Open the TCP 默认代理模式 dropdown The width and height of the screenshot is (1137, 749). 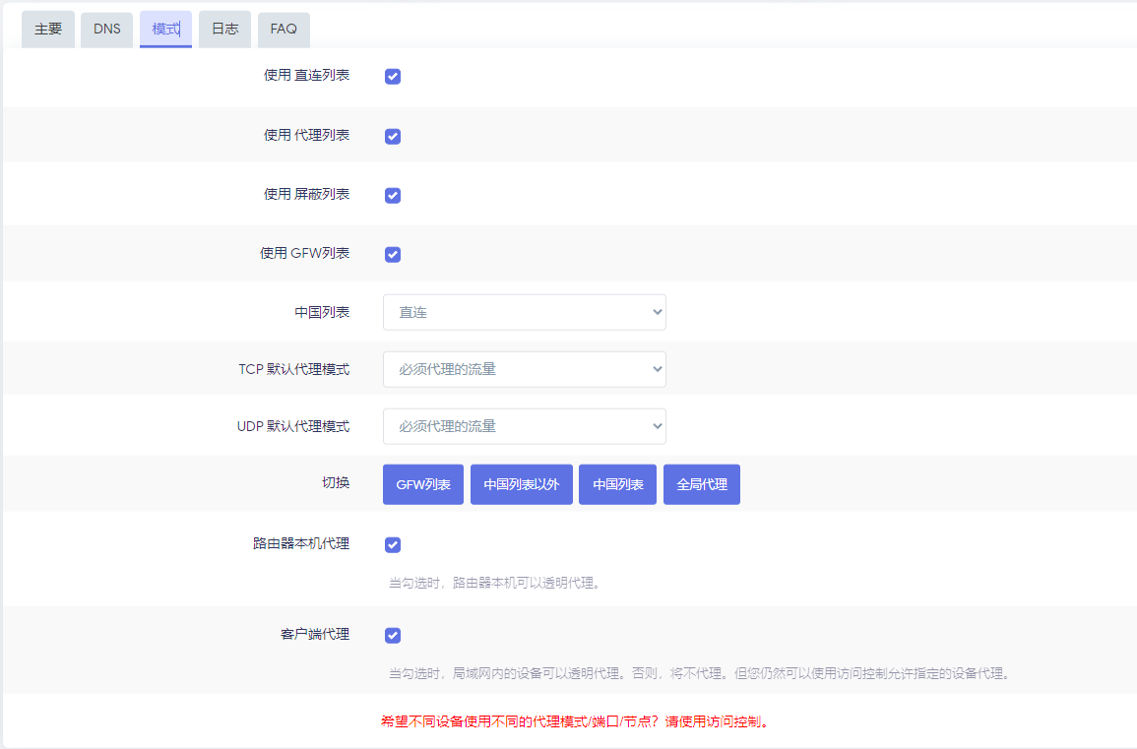tap(524, 368)
